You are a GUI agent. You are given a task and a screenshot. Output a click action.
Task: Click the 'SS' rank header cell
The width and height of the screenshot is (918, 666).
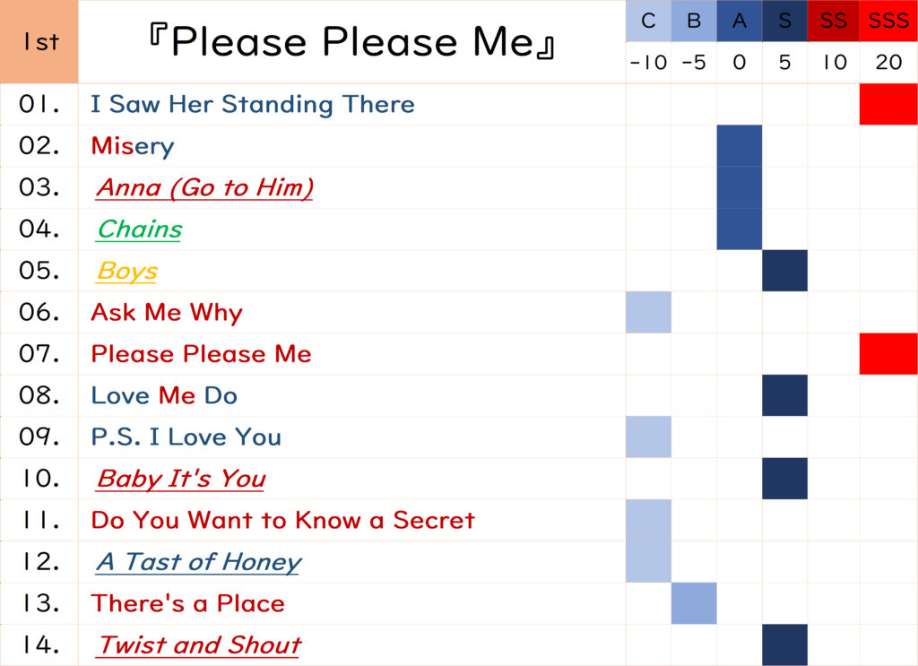[834, 22]
